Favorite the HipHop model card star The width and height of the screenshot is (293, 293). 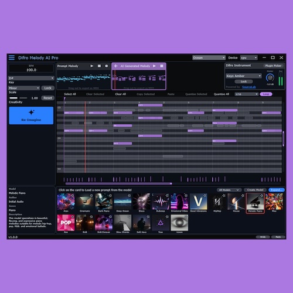click(224, 195)
